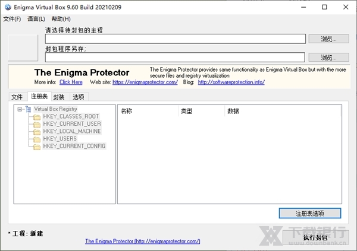The height and width of the screenshot is (251, 357).
Task: Select the HKEY_CURRENT_USER tree entry
Action: pyautogui.click(x=72, y=124)
